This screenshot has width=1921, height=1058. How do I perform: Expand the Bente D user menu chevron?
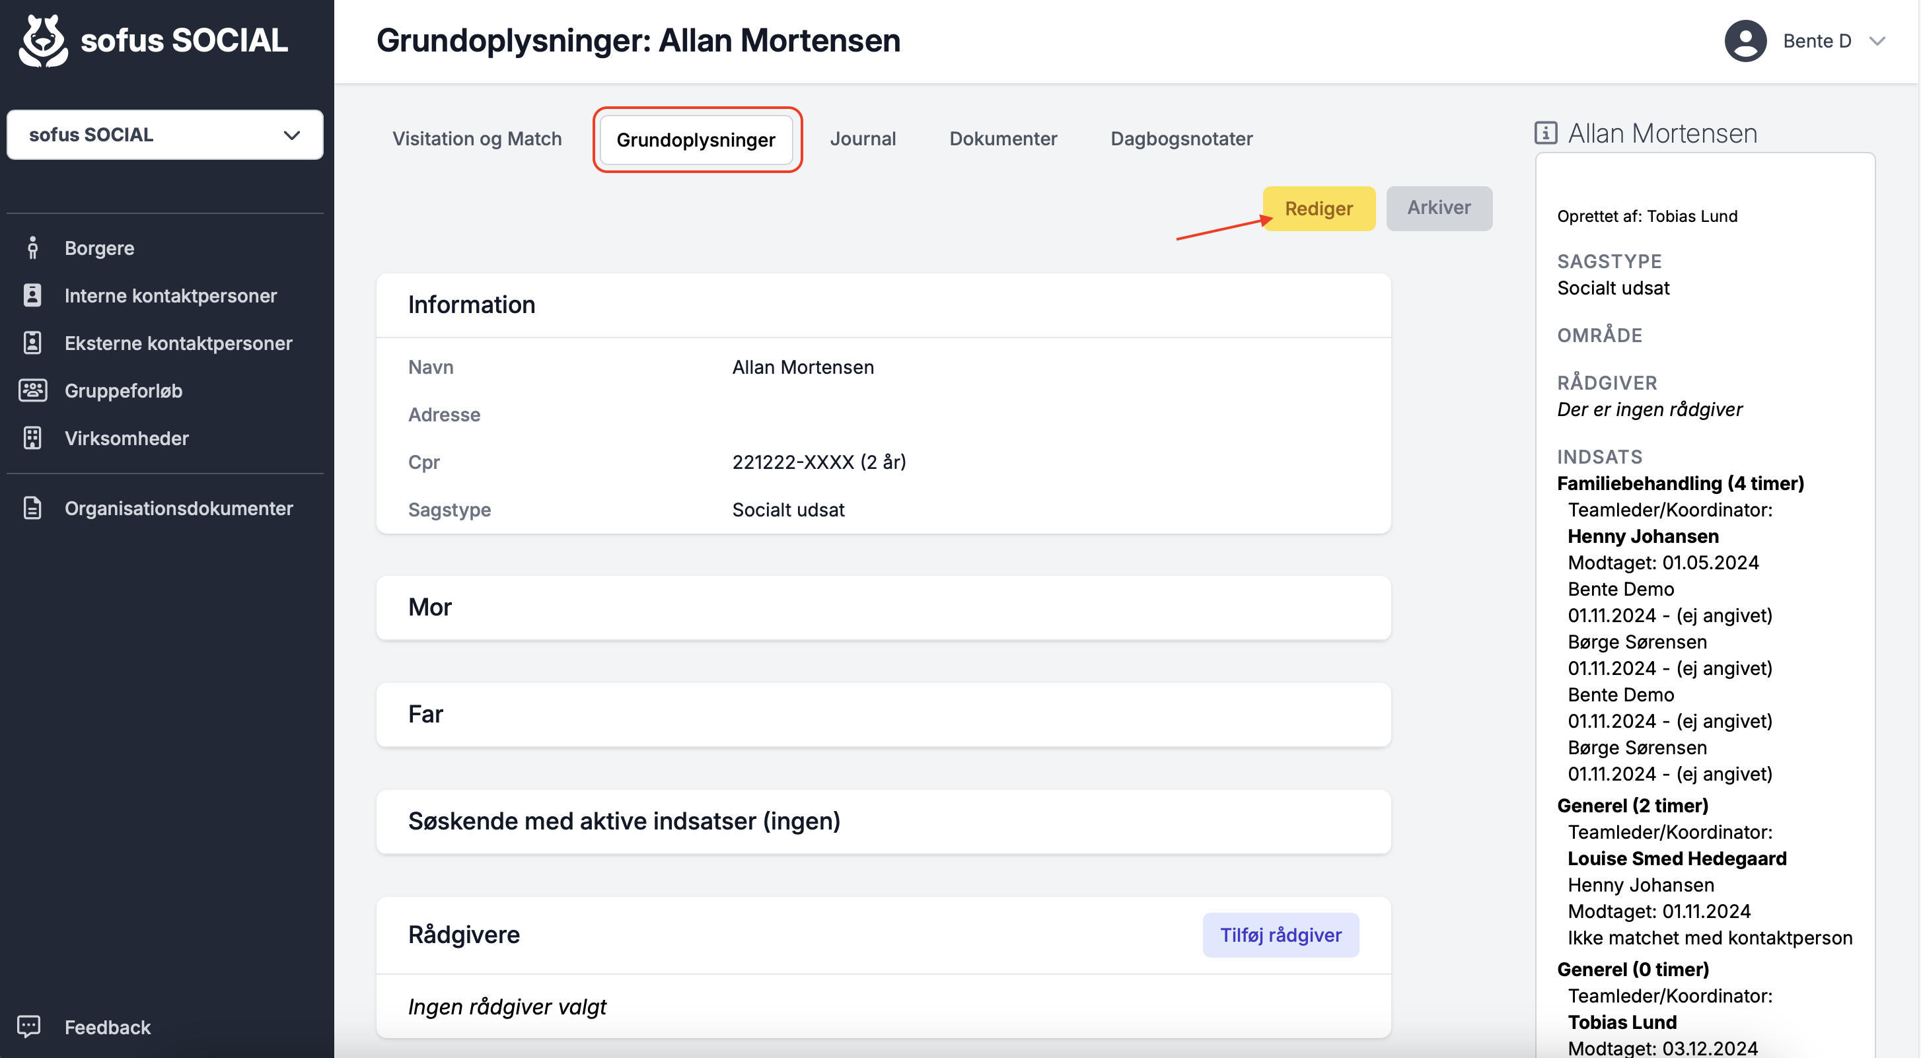[x=1877, y=41]
